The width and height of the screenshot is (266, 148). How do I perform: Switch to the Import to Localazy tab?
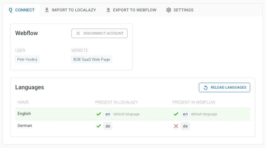(70, 10)
